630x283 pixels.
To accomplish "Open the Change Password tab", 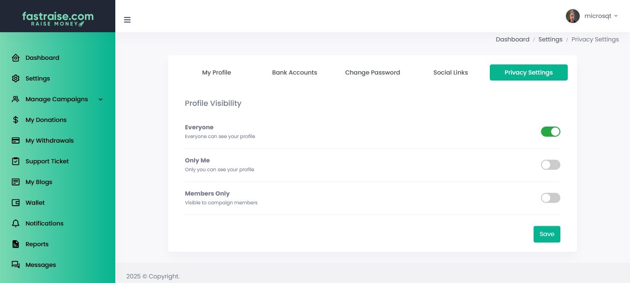I will click(372, 73).
